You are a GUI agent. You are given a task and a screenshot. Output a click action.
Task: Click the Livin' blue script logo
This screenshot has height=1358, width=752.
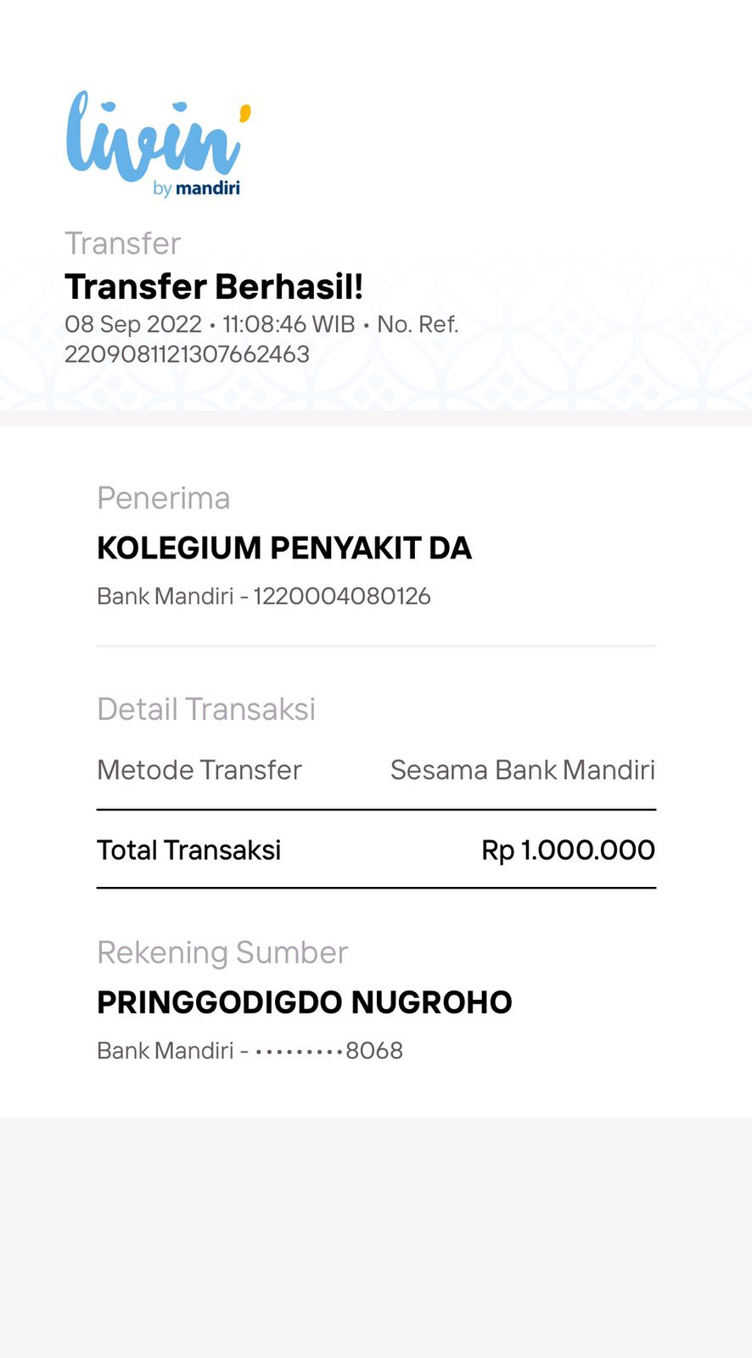tap(153, 136)
